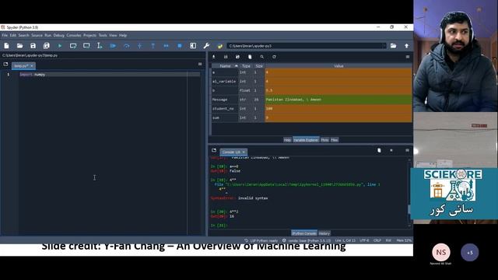The image size is (498, 280).
Task: Run selection or current line icon
Action: pyautogui.click(x=100, y=46)
